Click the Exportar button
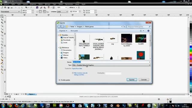192x108 pixels. click(x=132, y=80)
